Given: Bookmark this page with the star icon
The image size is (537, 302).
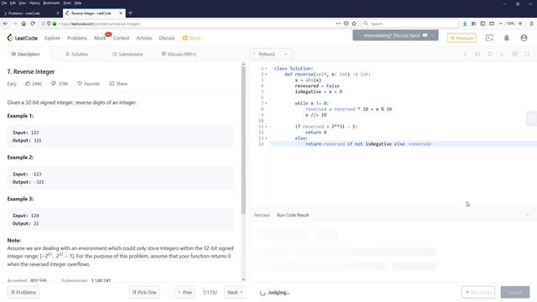Looking at the screenshot, I should tap(354, 23).
